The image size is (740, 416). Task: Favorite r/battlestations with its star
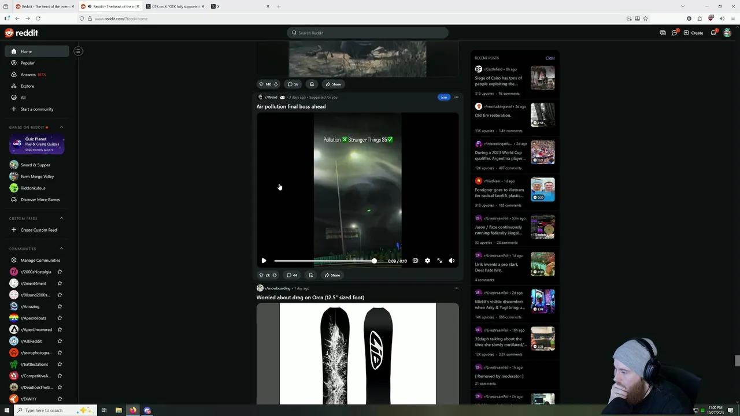[x=60, y=364]
